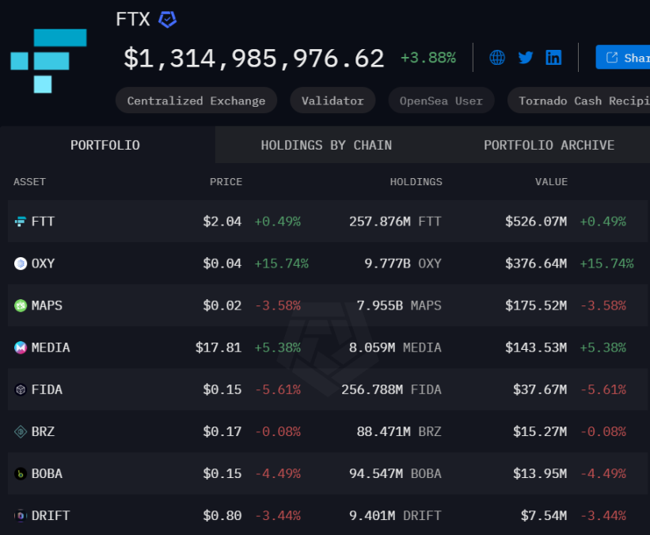
Task: Open the DRIFT asset link
Action: coord(50,515)
